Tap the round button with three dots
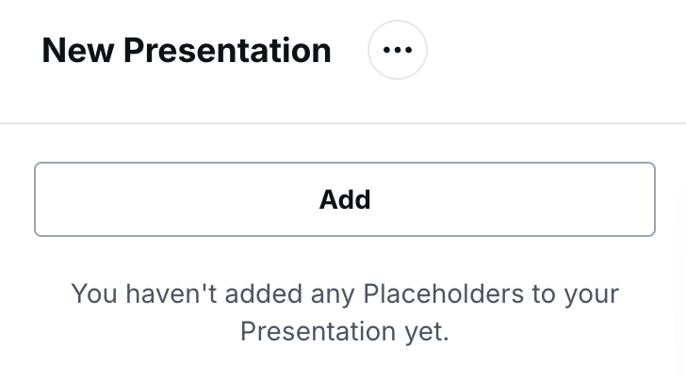686x378 pixels. pos(398,50)
